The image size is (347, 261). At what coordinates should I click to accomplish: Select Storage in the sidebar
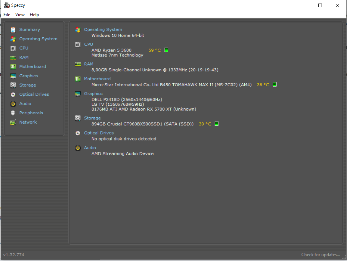coord(28,85)
